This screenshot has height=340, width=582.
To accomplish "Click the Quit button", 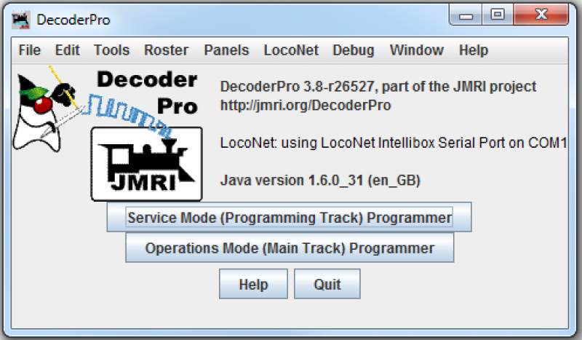I will click(327, 284).
